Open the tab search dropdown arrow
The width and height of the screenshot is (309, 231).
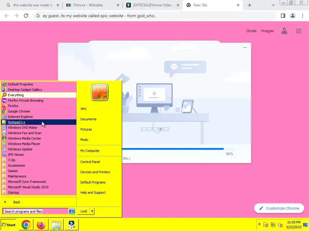(273, 5)
